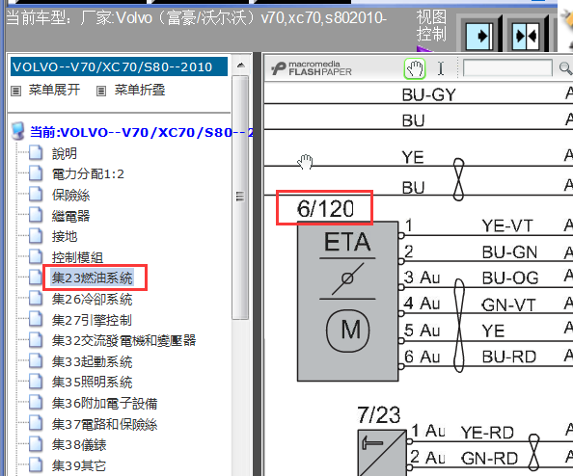Open the 集37電路和保險絲 tree item
This screenshot has width=573, height=476.
coord(104,424)
